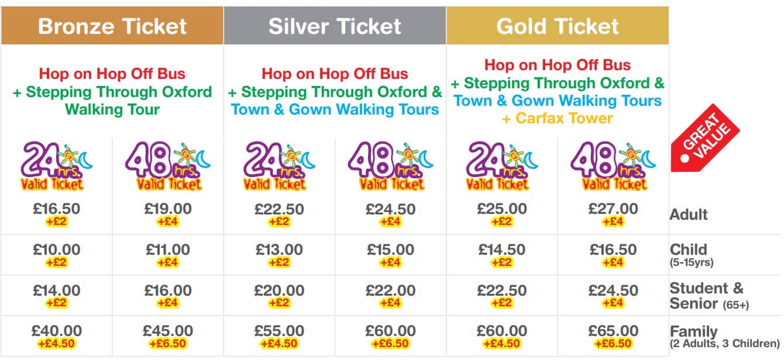The height and width of the screenshot is (360, 784).
Task: Click the Carfax Tower text in Gold
Action: coord(557,119)
